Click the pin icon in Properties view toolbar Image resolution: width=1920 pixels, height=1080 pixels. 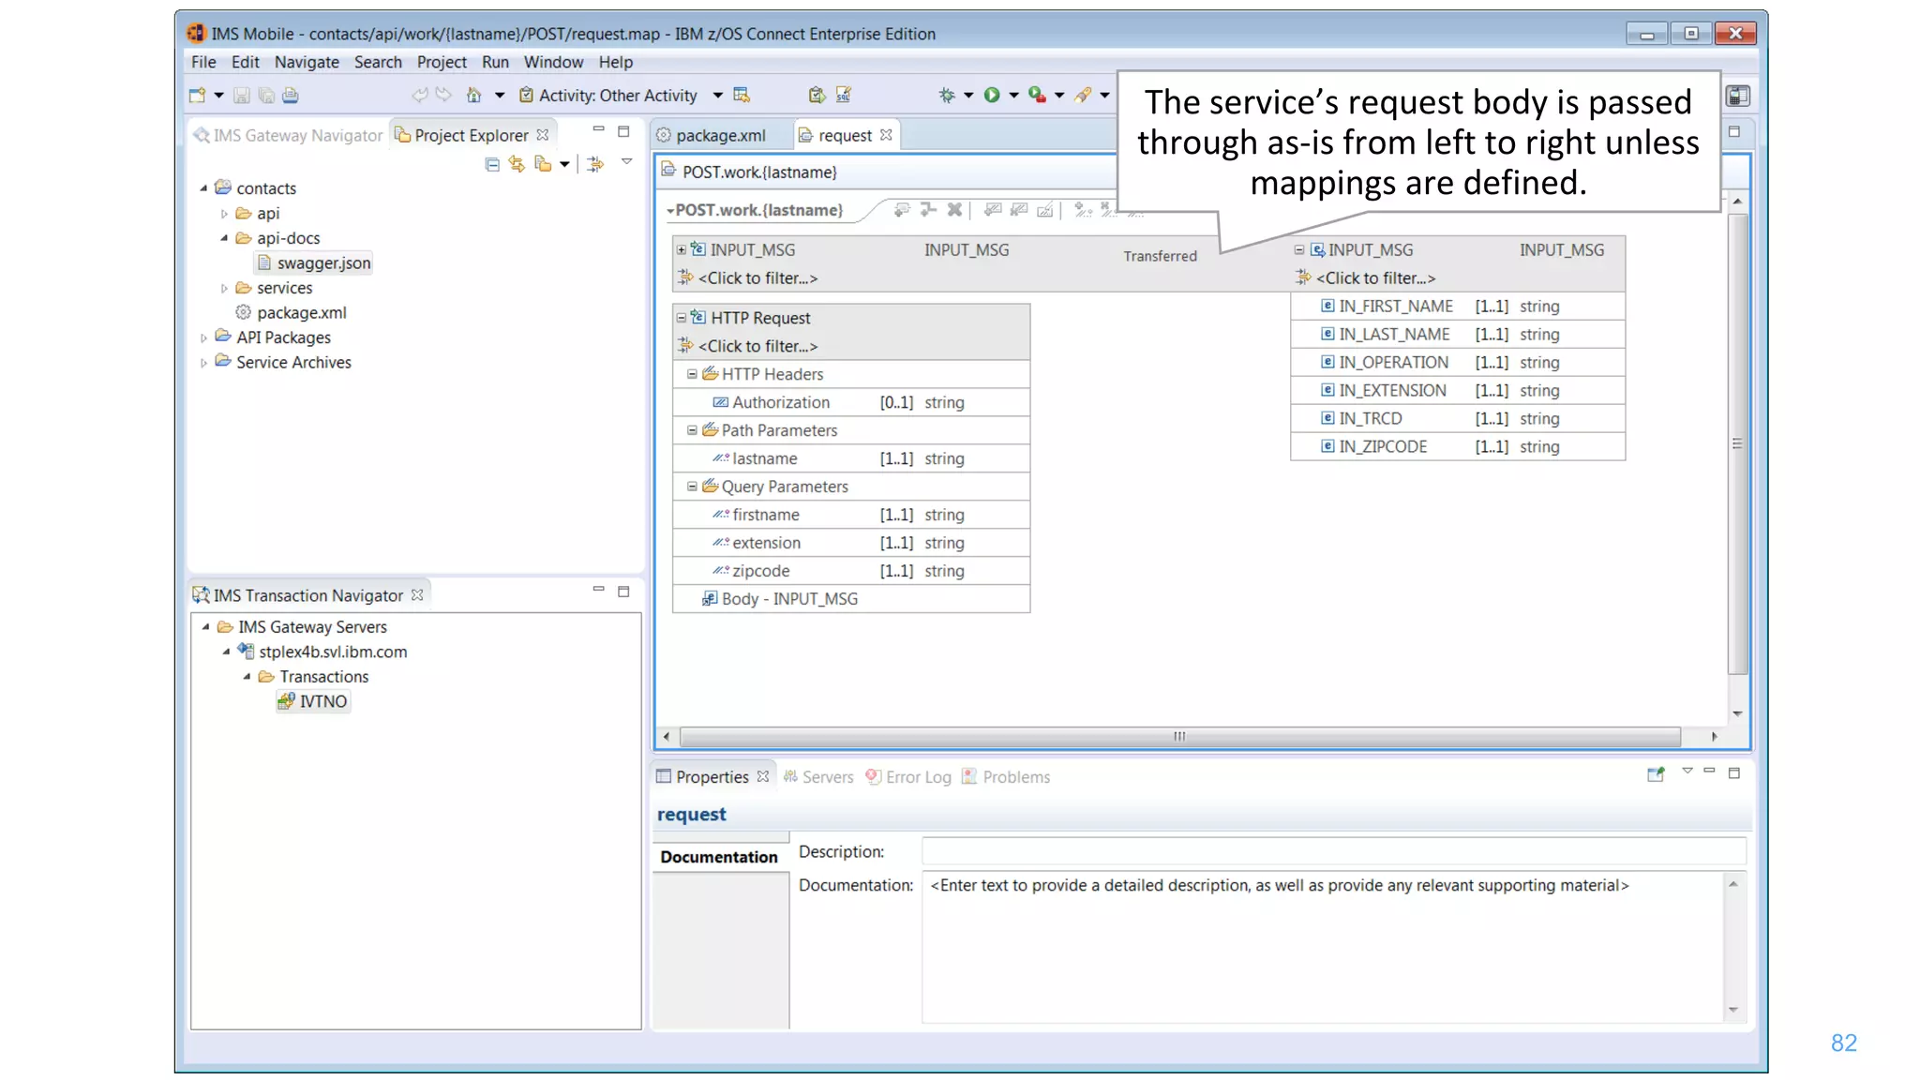[1656, 774]
